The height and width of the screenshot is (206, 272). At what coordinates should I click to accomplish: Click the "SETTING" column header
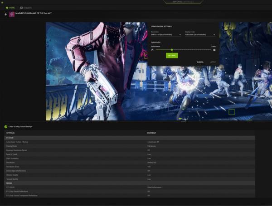10,133
